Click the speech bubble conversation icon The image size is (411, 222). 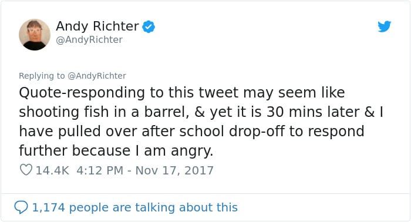(21, 207)
